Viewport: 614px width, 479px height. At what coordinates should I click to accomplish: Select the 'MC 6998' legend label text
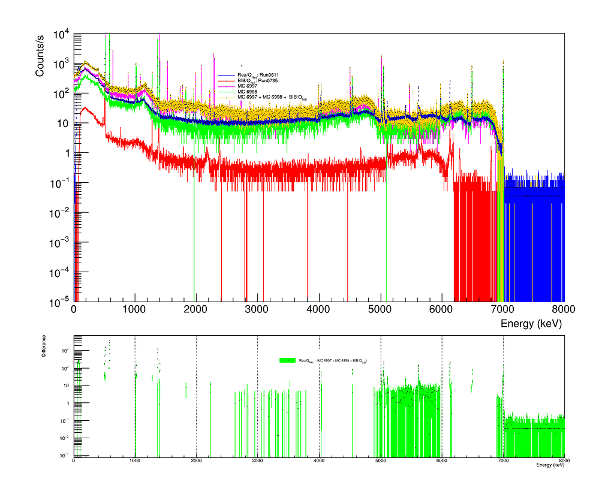248,91
